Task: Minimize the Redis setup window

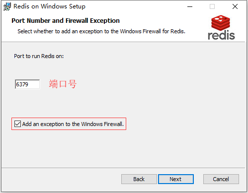Action: point(190,6)
